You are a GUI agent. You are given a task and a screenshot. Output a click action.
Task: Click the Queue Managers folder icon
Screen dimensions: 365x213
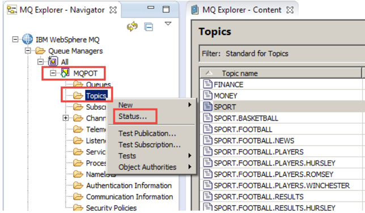pyautogui.click(x=40, y=51)
